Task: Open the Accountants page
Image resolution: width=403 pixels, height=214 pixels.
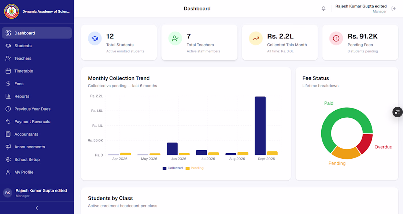Action: 37,134
